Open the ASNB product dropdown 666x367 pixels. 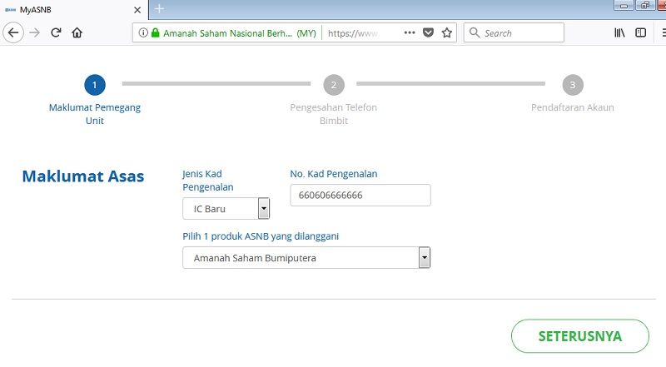[x=306, y=258]
